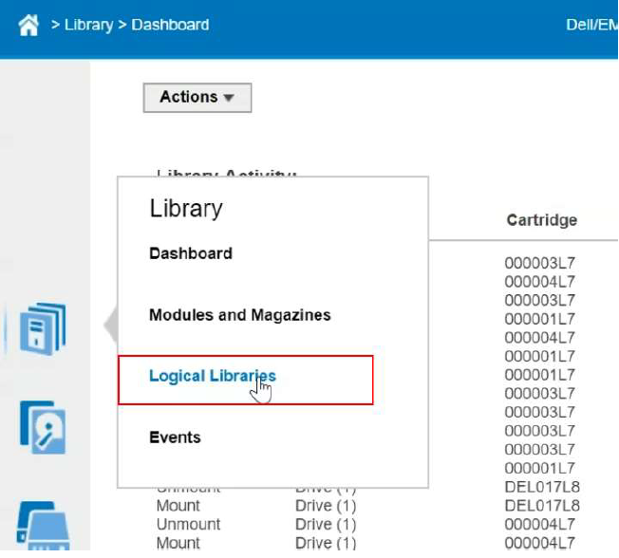Click the first 000003L7 cartridge entry
619x558 pixels.
tap(539, 263)
